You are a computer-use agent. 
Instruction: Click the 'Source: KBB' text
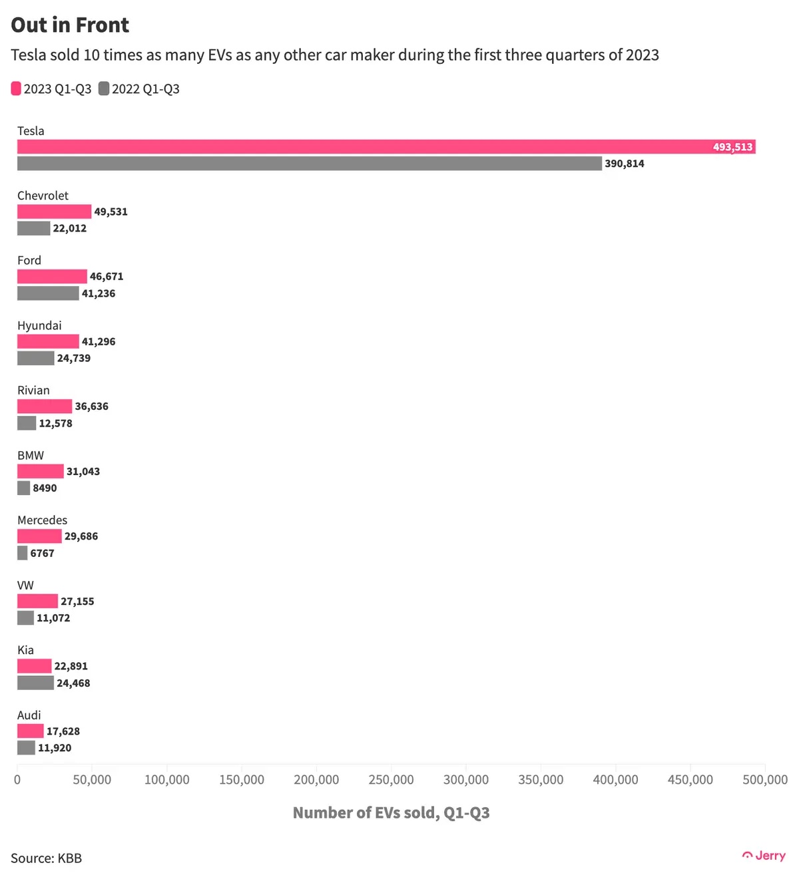point(46,858)
